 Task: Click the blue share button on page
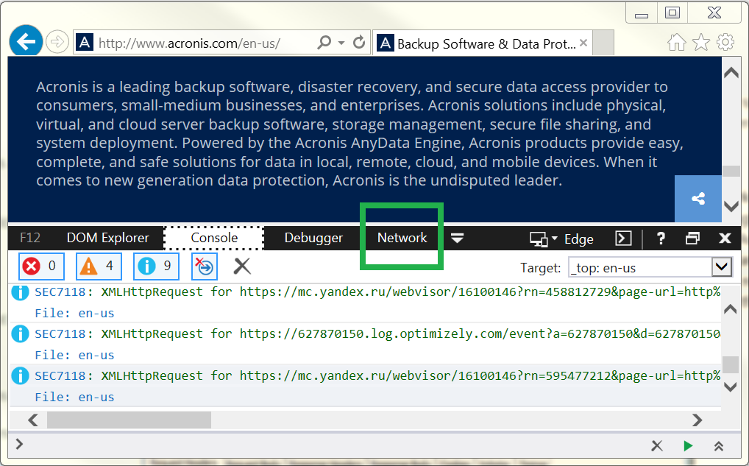tap(698, 198)
